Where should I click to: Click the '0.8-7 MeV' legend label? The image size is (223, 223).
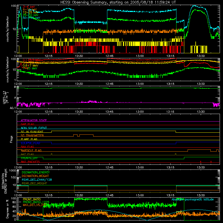point(30,66)
